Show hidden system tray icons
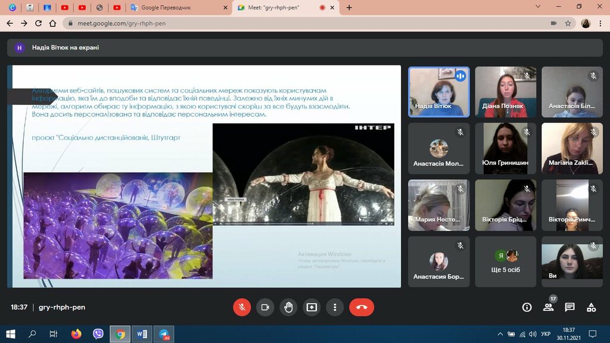Screen dimensions: 610x343 500,334
